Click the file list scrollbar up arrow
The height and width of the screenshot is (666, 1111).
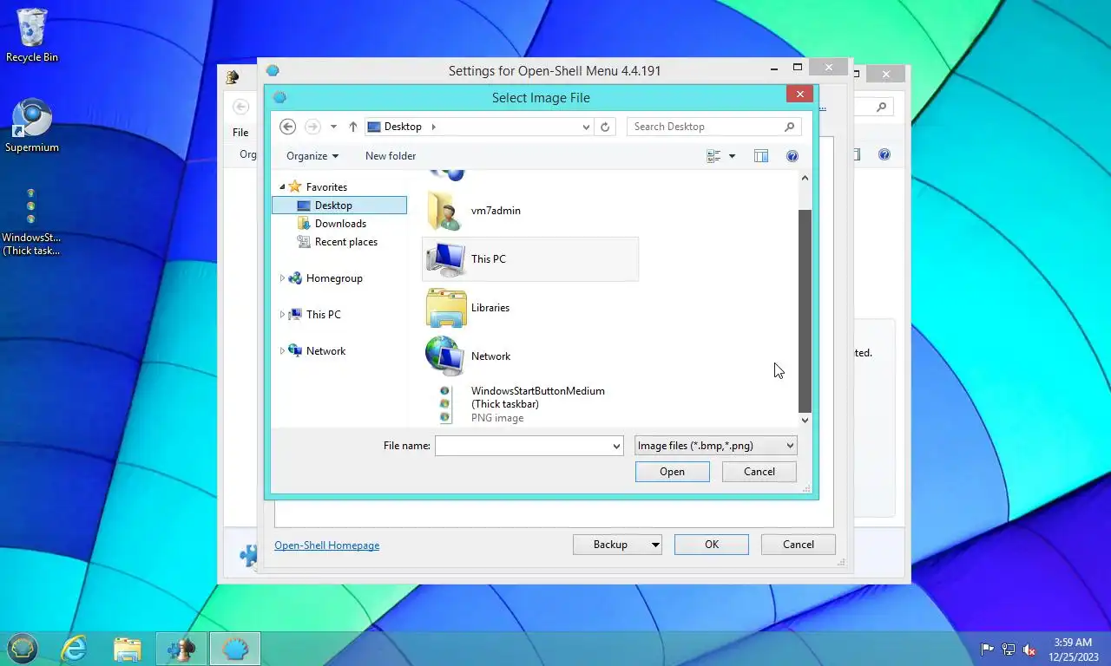point(805,178)
